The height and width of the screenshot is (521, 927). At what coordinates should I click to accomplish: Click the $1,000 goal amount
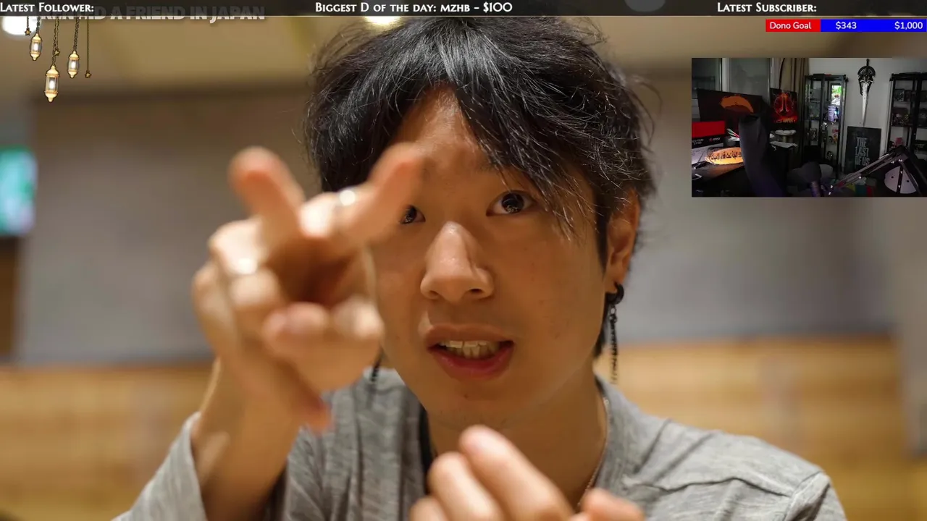tap(908, 25)
